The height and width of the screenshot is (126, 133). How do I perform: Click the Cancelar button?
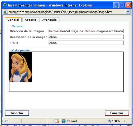pyautogui.click(x=117, y=113)
